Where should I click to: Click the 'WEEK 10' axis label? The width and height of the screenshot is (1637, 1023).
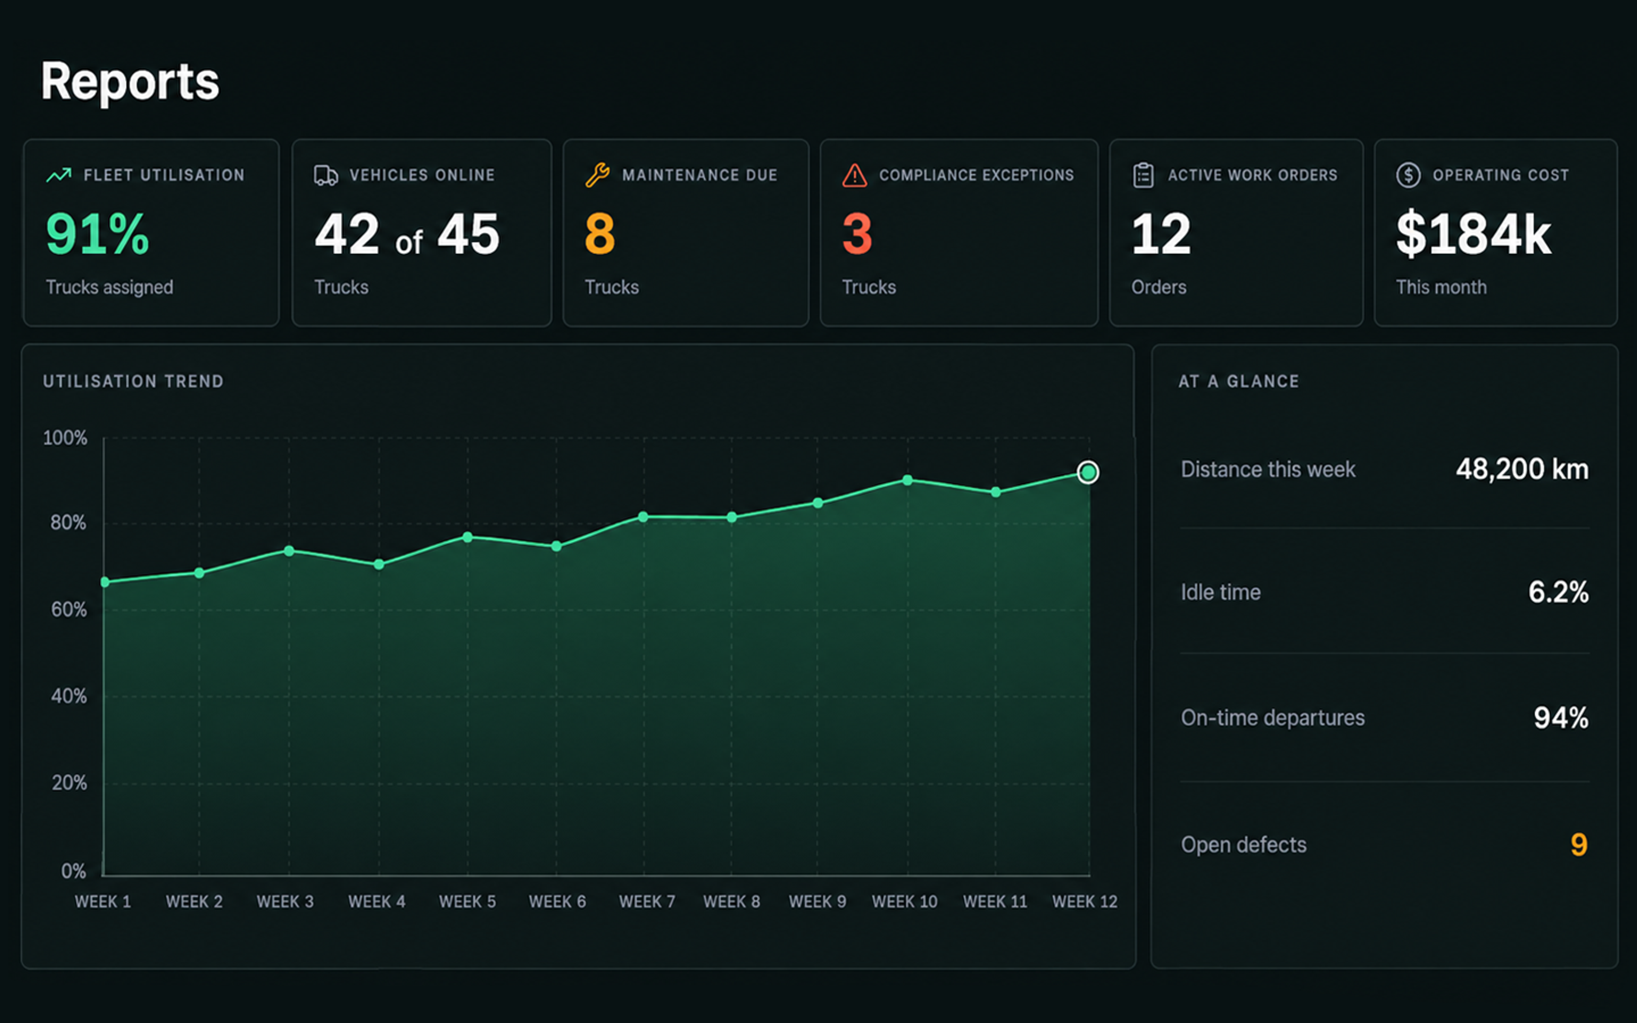[x=905, y=902]
